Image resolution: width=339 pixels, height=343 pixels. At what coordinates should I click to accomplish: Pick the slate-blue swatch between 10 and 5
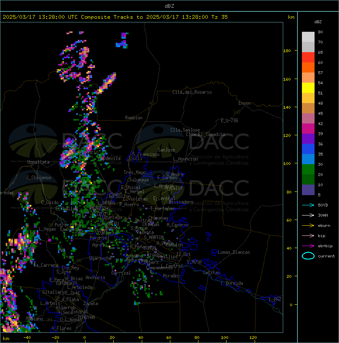pyautogui.click(x=308, y=190)
